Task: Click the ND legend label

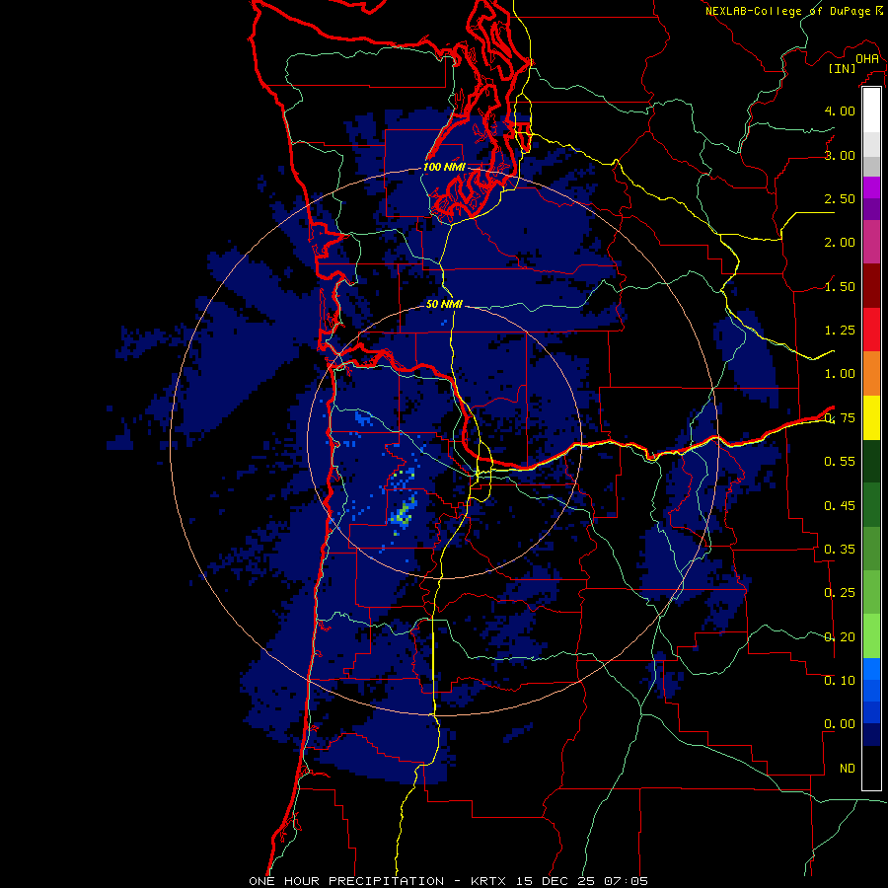Action: (848, 769)
